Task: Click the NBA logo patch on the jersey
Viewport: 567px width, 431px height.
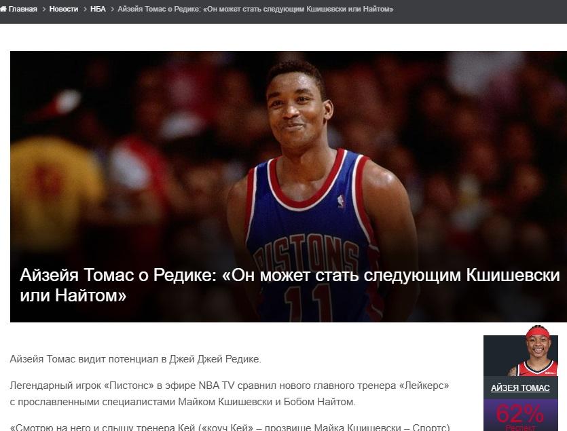Action: [x=341, y=201]
